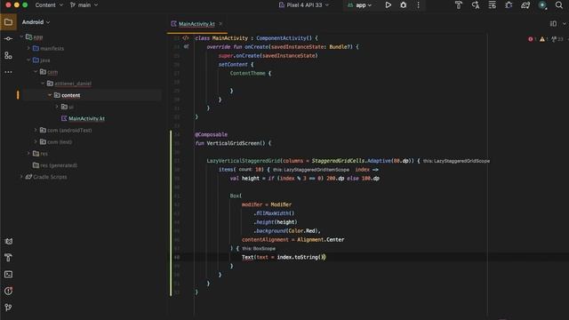Select the content package row
This screenshot has height=320, width=569.
click(x=91, y=95)
